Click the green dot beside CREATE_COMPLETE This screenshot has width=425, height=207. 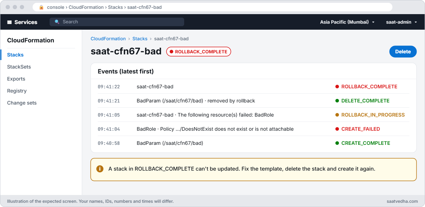pyautogui.click(x=337, y=143)
